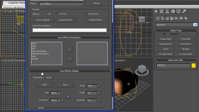This screenshot has width=199, height=112.
Task: Click Update Effect button
Action: (95, 20)
